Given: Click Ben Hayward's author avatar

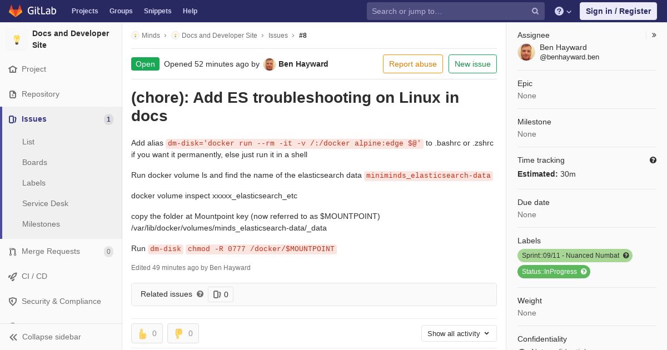Looking at the screenshot, I should (x=270, y=64).
